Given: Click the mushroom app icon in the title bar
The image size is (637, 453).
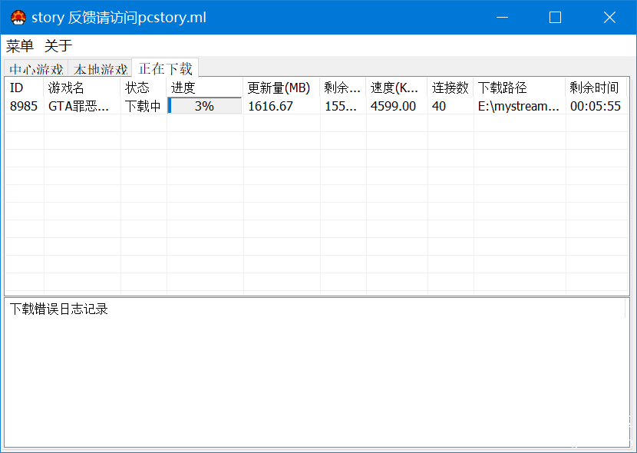Looking at the screenshot, I should click(17, 17).
